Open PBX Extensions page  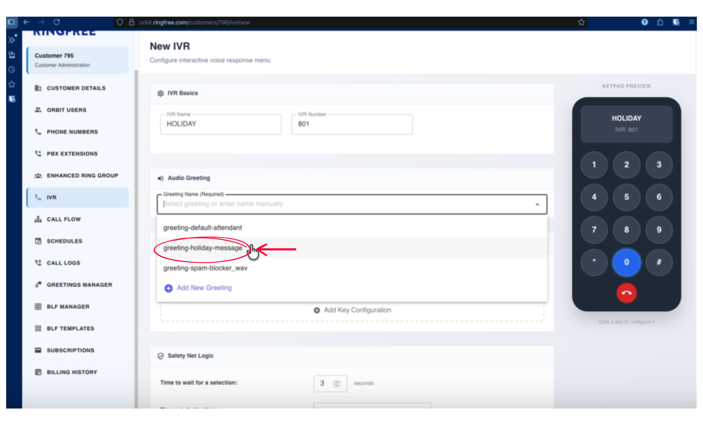(72, 153)
